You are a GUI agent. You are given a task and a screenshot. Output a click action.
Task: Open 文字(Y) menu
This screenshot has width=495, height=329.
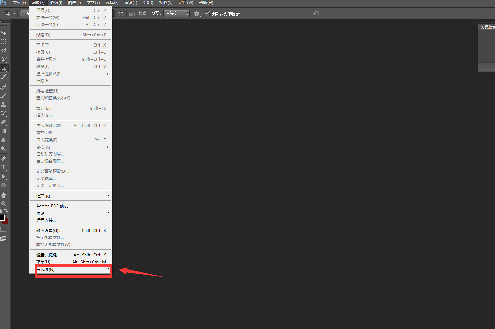click(x=93, y=3)
